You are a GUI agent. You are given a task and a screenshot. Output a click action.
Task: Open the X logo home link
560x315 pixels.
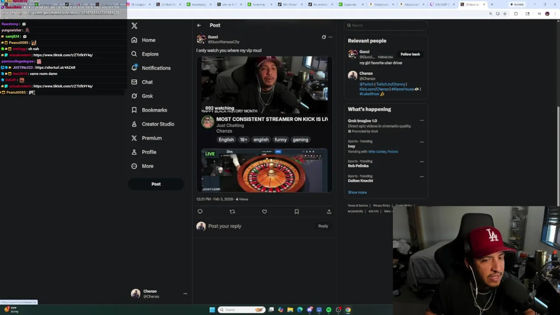[x=134, y=26]
